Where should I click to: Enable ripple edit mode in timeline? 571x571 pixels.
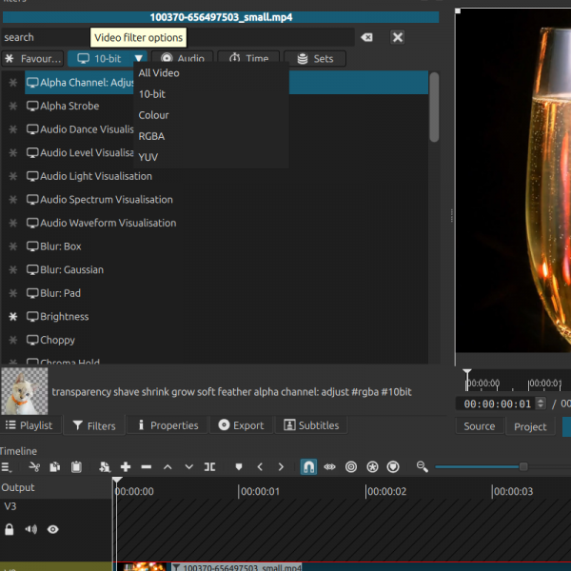tap(351, 467)
